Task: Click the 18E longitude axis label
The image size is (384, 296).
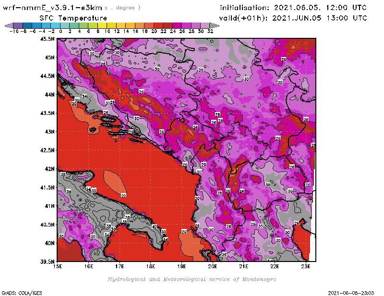Action: [151, 266]
